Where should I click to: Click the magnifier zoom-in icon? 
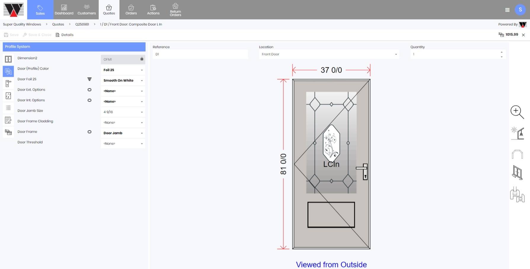517,112
